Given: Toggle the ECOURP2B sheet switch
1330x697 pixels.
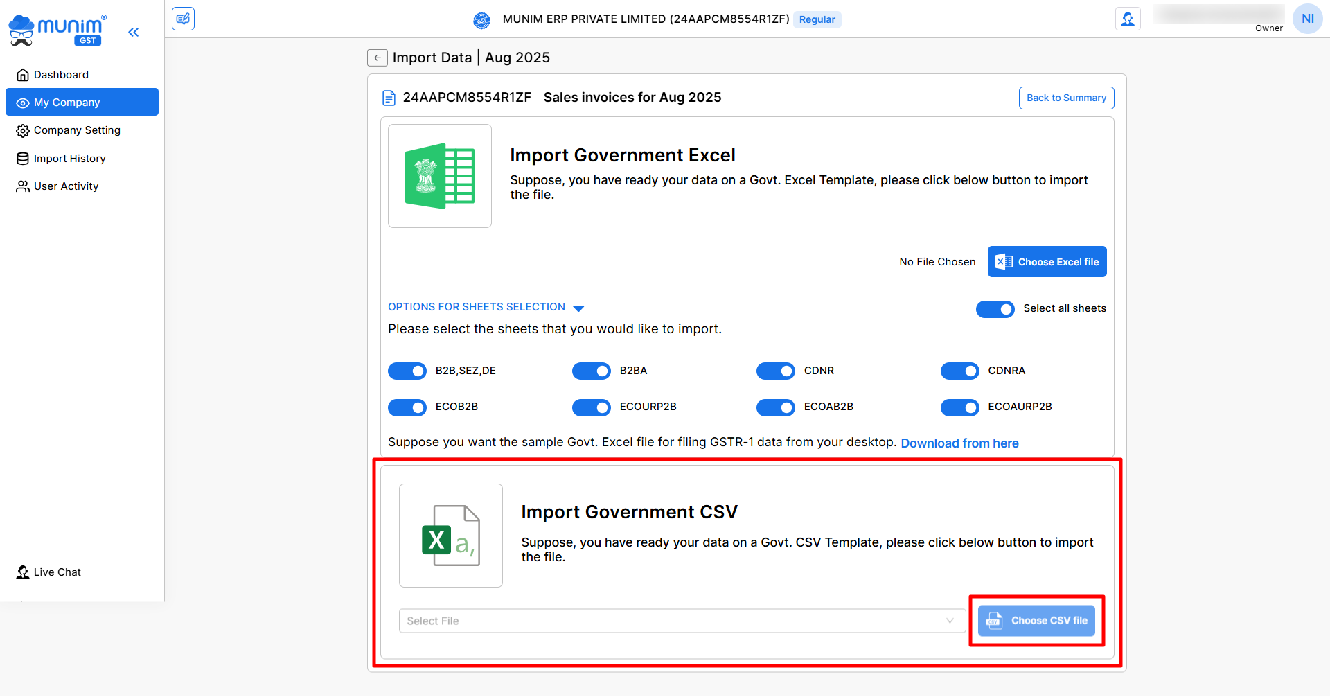Looking at the screenshot, I should pos(591,407).
